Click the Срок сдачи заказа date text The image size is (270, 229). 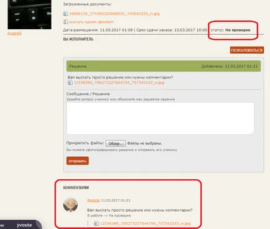tap(172, 30)
